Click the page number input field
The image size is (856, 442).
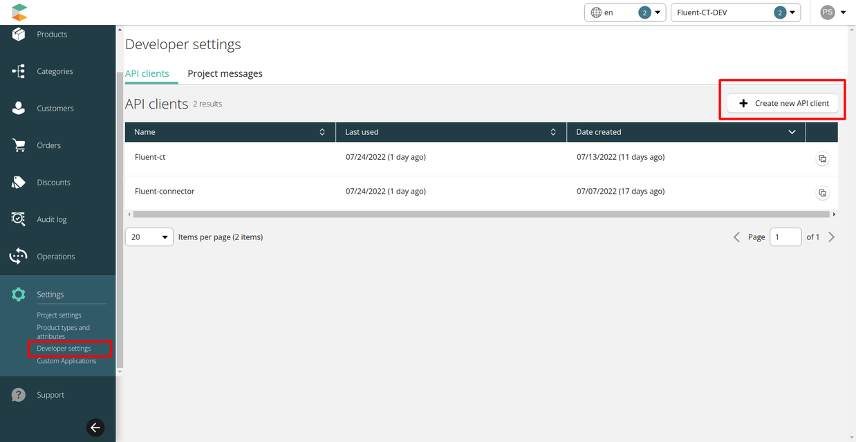(x=785, y=237)
